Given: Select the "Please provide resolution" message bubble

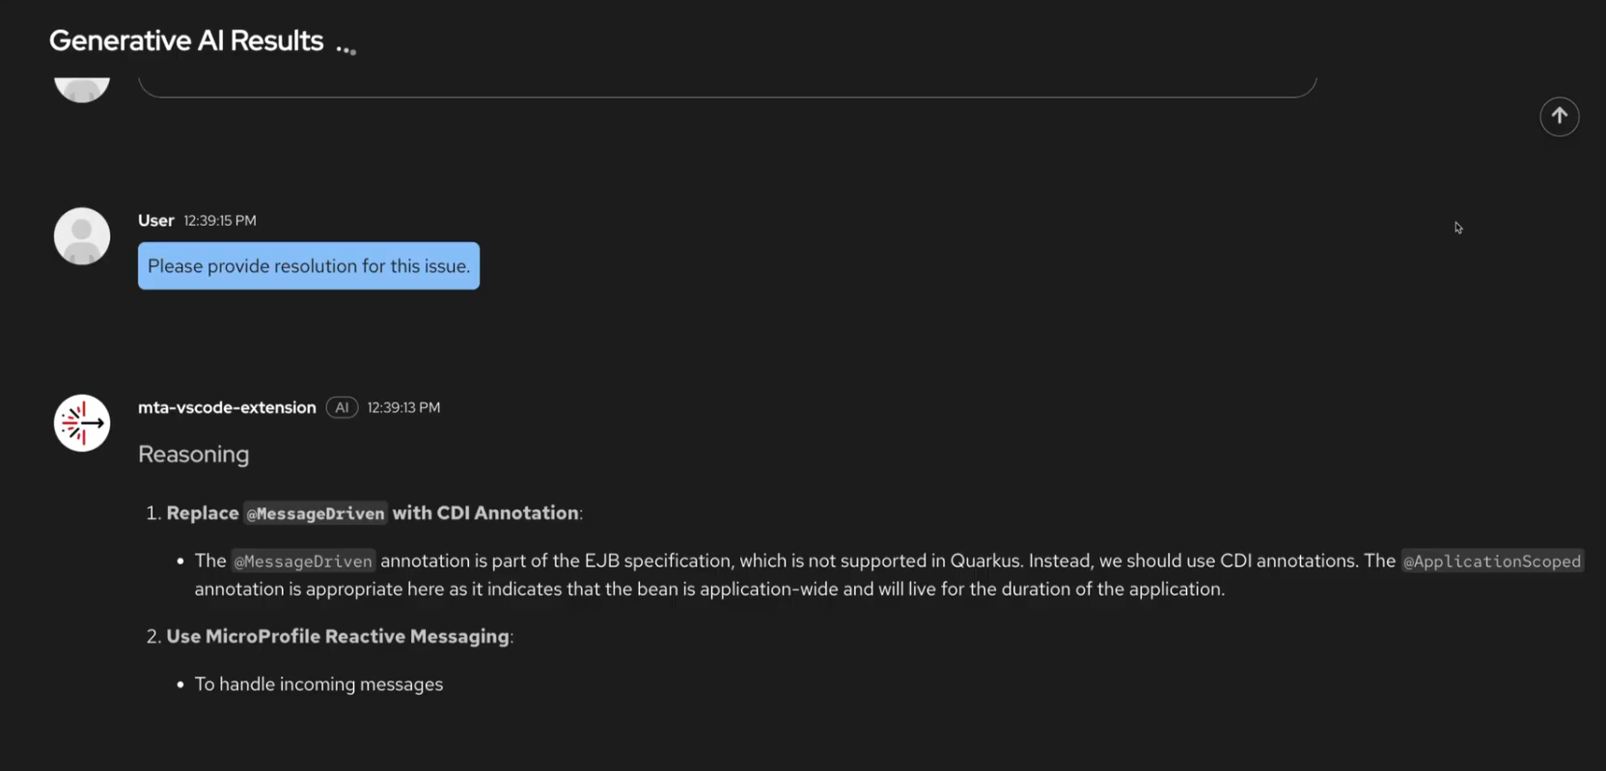Looking at the screenshot, I should (309, 266).
